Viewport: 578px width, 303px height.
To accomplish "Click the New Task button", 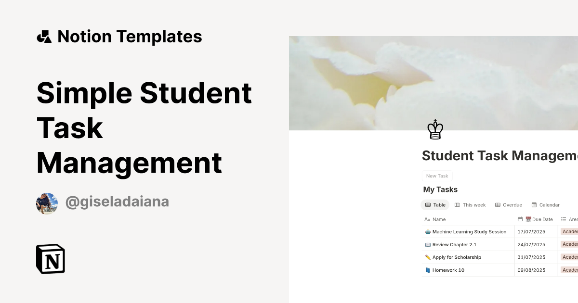I will (436, 176).
